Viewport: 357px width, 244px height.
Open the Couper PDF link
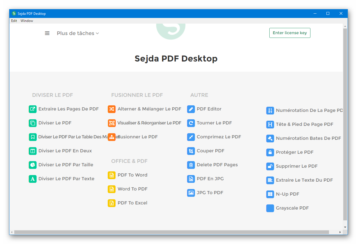point(210,151)
